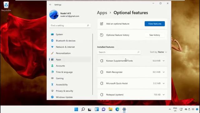The height and width of the screenshot is (113, 200).
Task: Click the Math Recognizer feature icon
Action: coord(102,72)
